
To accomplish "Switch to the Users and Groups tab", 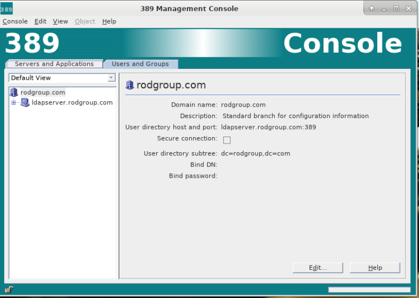I will click(x=140, y=64).
